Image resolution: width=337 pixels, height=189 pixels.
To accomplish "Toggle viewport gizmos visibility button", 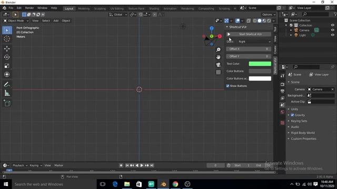I will [x=226, y=21].
